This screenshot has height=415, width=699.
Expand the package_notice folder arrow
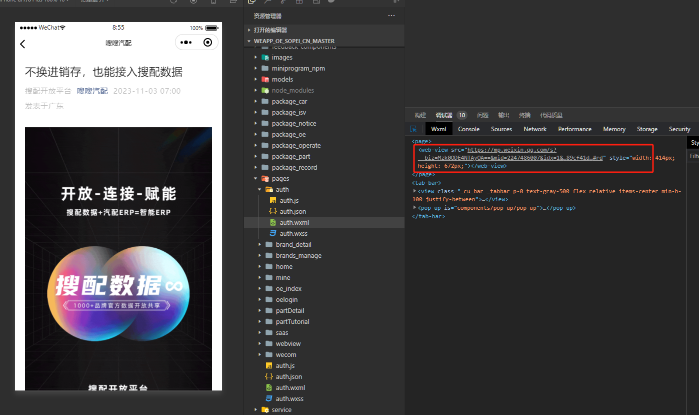[x=256, y=124]
